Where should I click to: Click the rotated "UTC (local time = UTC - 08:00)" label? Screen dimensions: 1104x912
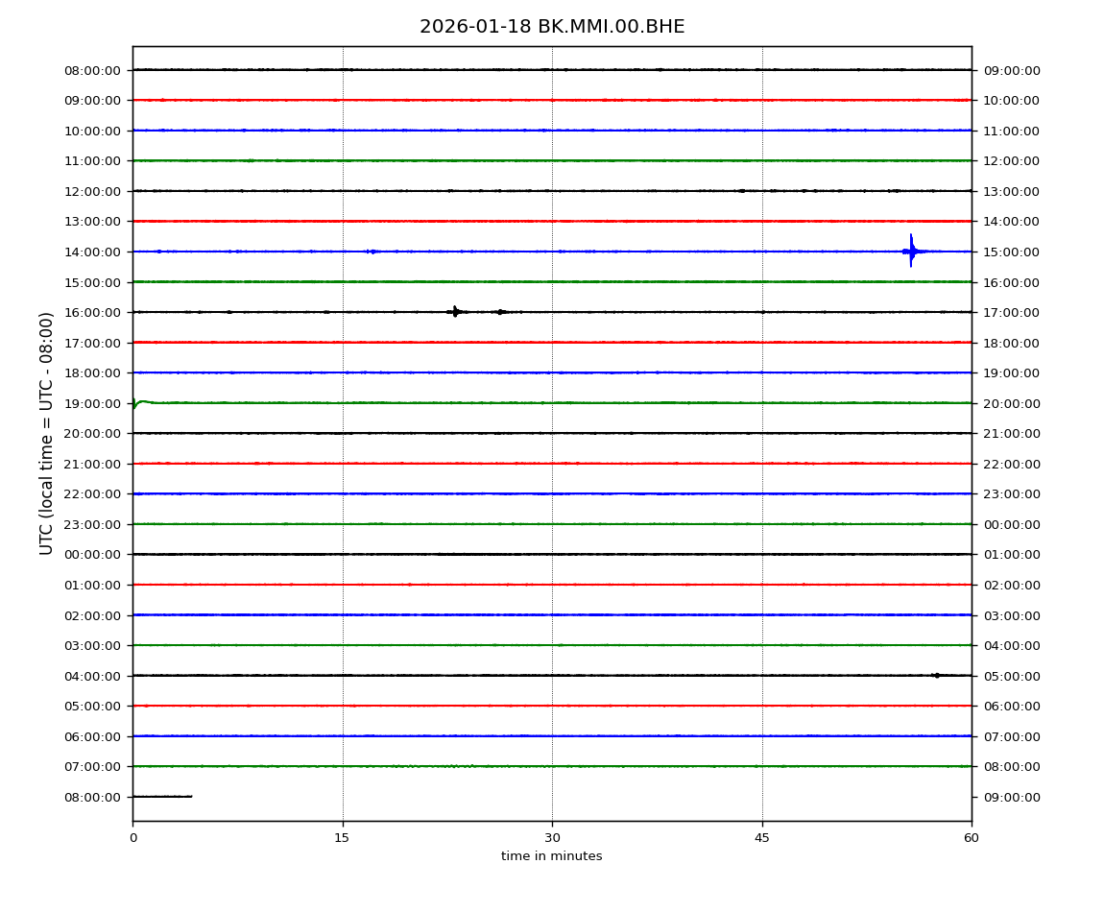tap(47, 433)
